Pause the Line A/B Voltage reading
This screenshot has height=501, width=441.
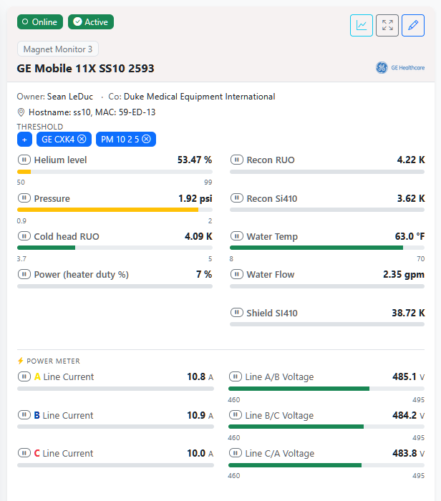click(x=236, y=376)
